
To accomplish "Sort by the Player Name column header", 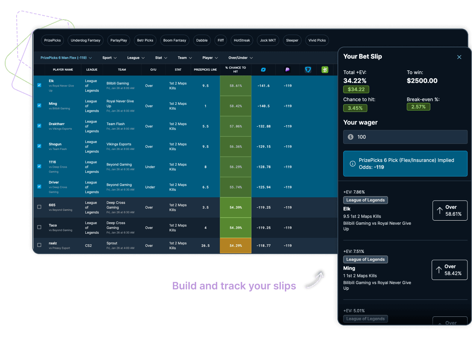I will 63,70.
